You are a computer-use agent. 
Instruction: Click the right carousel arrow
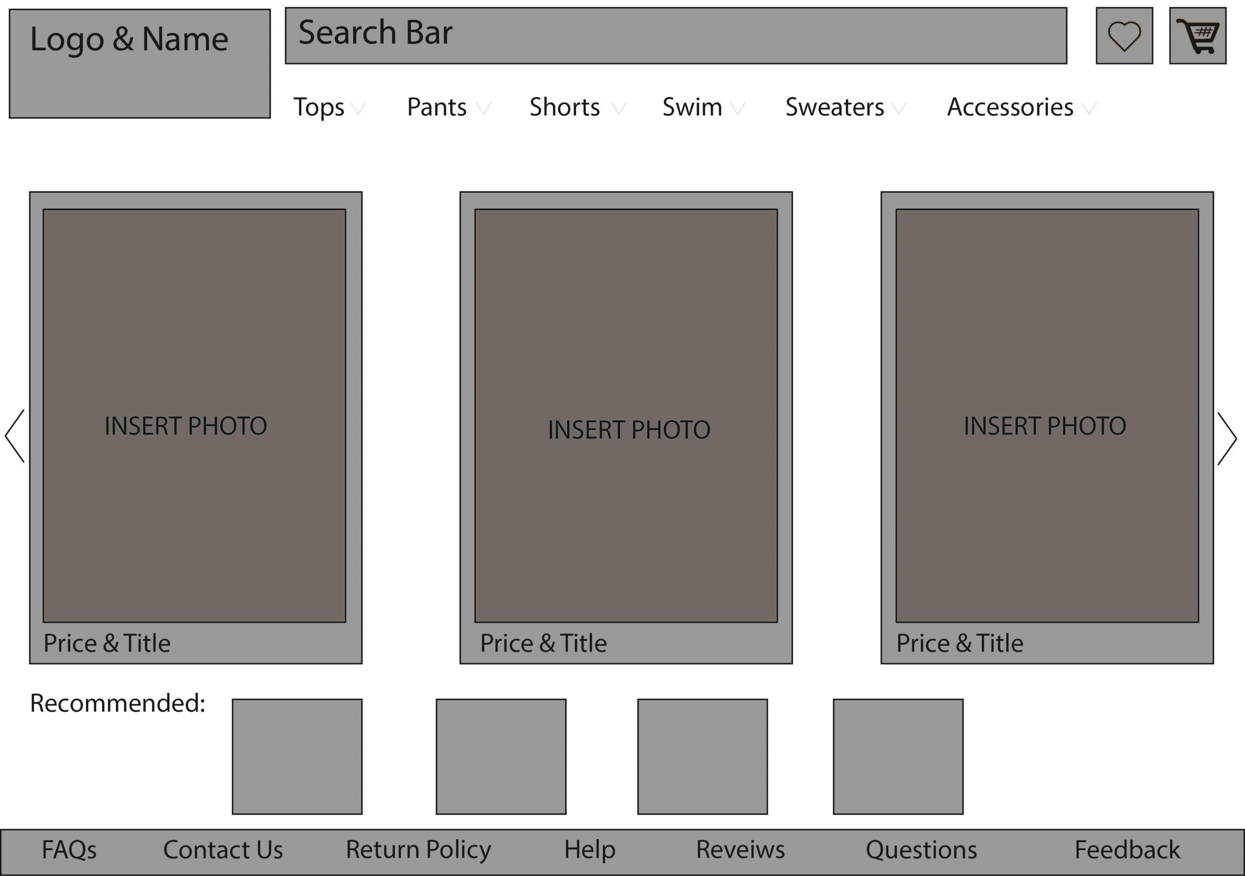click(1227, 438)
